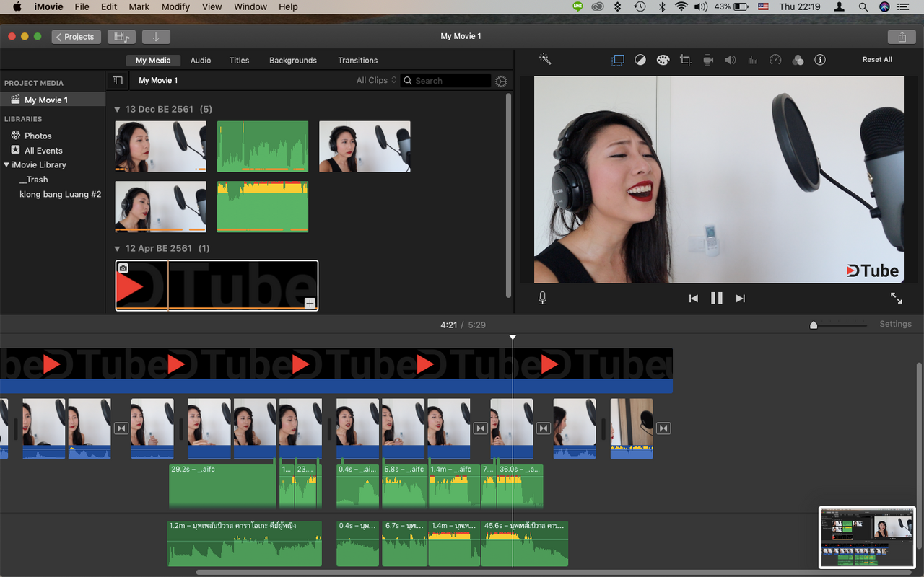Screen dimensions: 924x577
Task: Select Photos library
Action: tap(38, 136)
